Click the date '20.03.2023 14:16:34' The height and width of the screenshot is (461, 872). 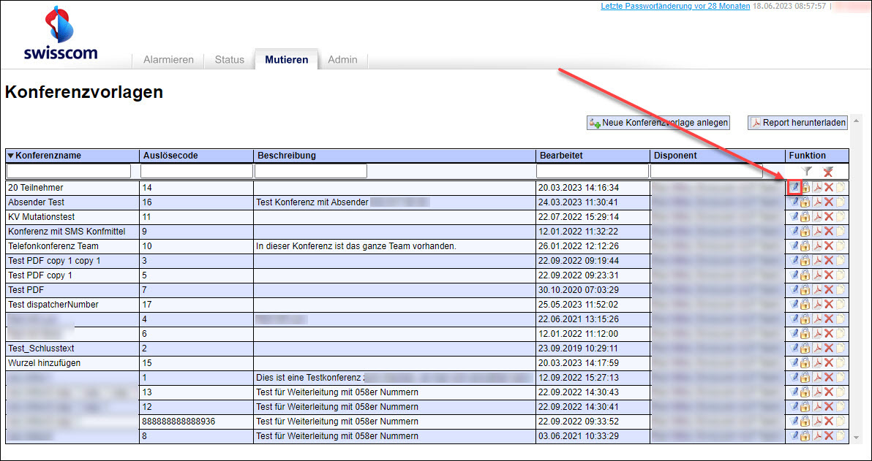pyautogui.click(x=579, y=188)
